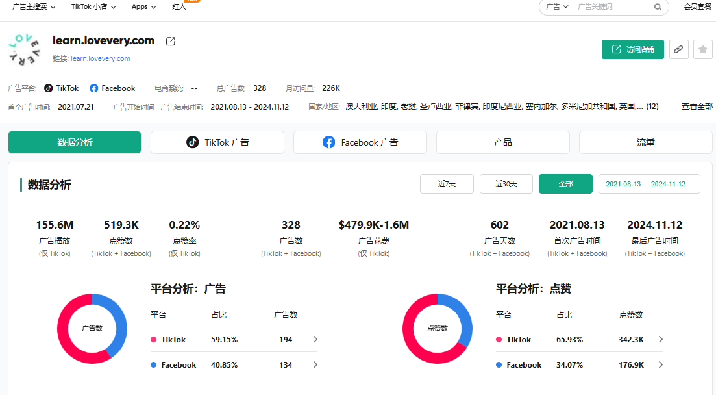Screen dimensions: 716x395
Task: Favorite this store with star icon
Action: (x=703, y=49)
